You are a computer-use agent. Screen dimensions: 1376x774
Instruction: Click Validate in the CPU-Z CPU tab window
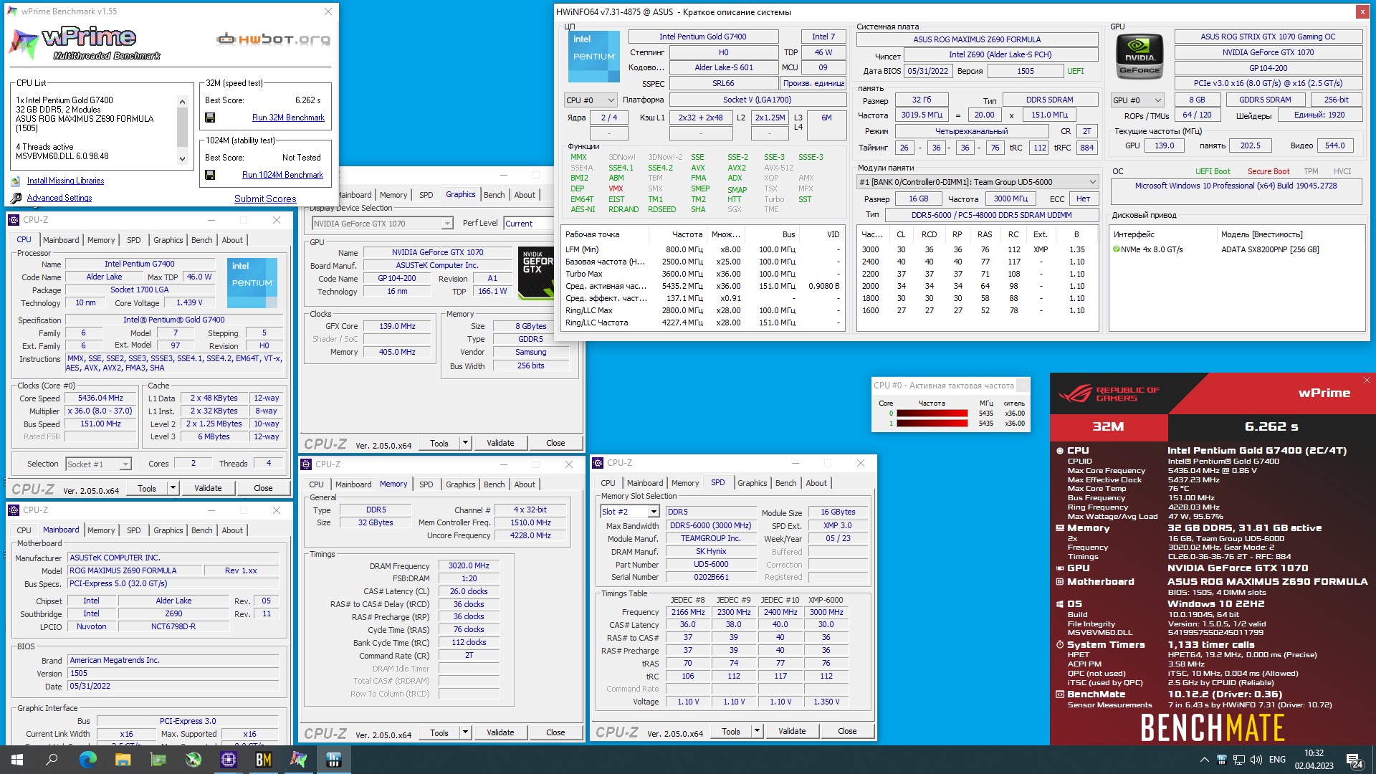208,488
